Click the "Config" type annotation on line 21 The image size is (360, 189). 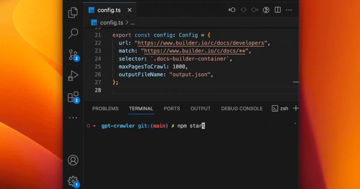click(x=188, y=35)
